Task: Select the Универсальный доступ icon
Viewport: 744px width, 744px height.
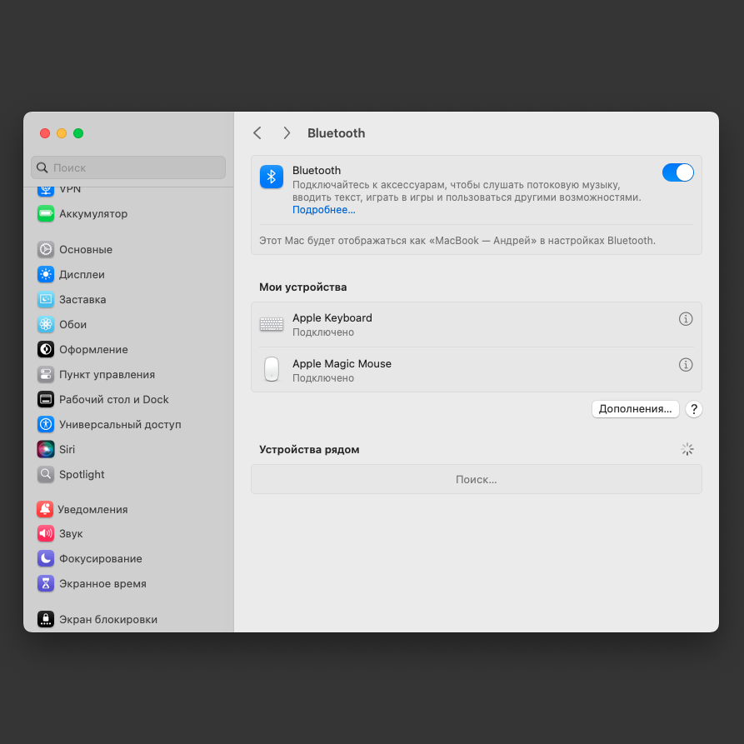Action: tap(46, 424)
